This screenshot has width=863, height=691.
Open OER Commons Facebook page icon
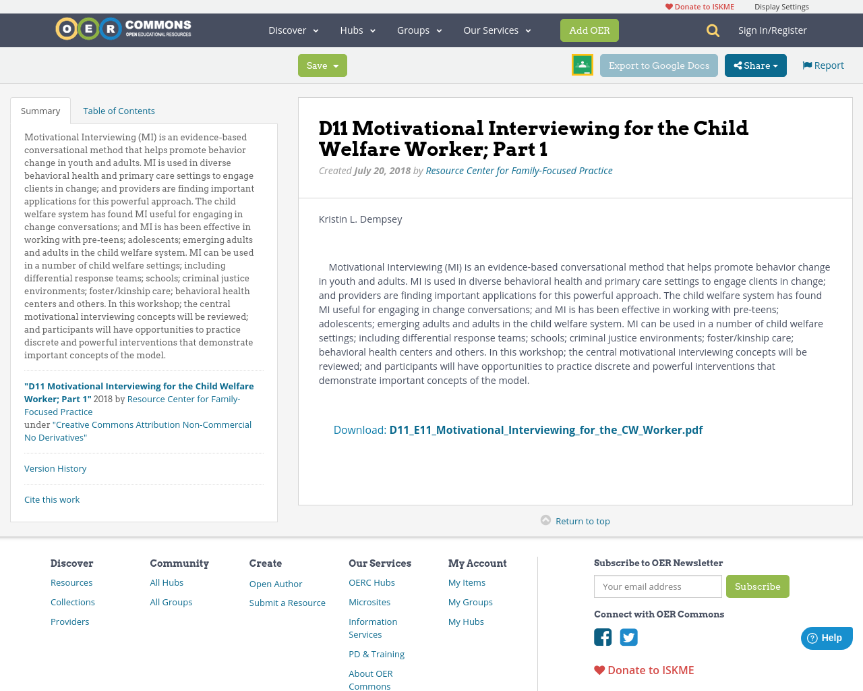click(x=602, y=636)
